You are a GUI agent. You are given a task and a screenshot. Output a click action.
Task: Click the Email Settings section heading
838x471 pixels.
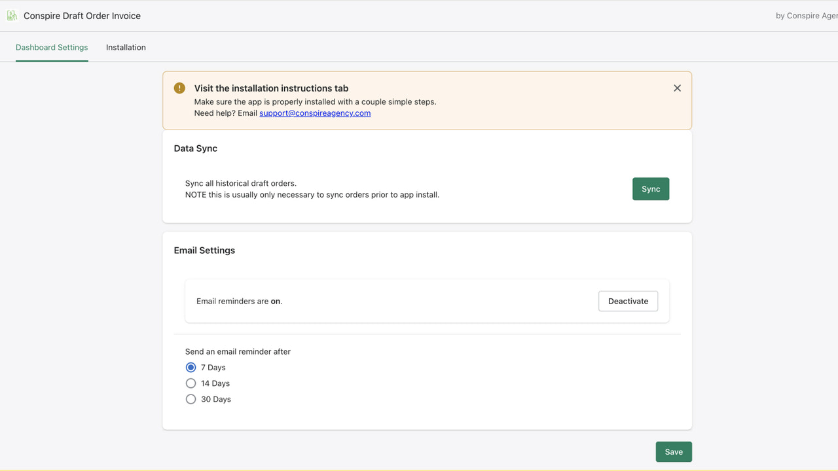(x=204, y=250)
